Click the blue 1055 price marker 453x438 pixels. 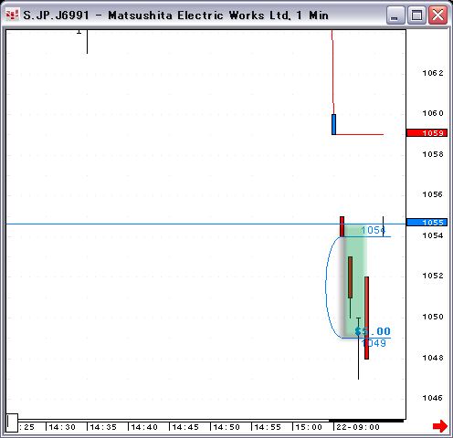click(427, 223)
